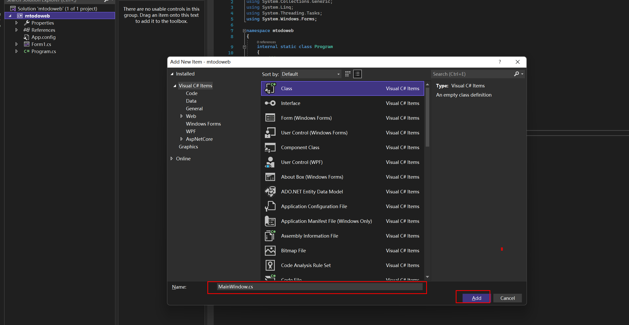Select the User Control (WPF) icon
629x325 pixels.
coord(270,162)
